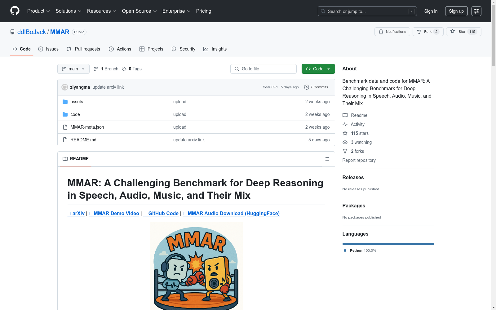Click the MMAR boxing logo image
Screen dimensions: 496x310
(196, 267)
